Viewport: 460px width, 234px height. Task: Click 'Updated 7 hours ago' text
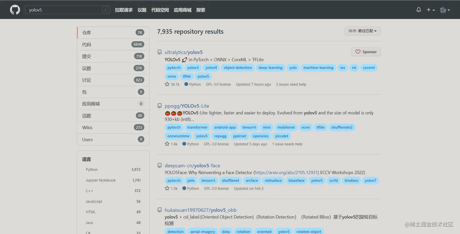coord(253,84)
